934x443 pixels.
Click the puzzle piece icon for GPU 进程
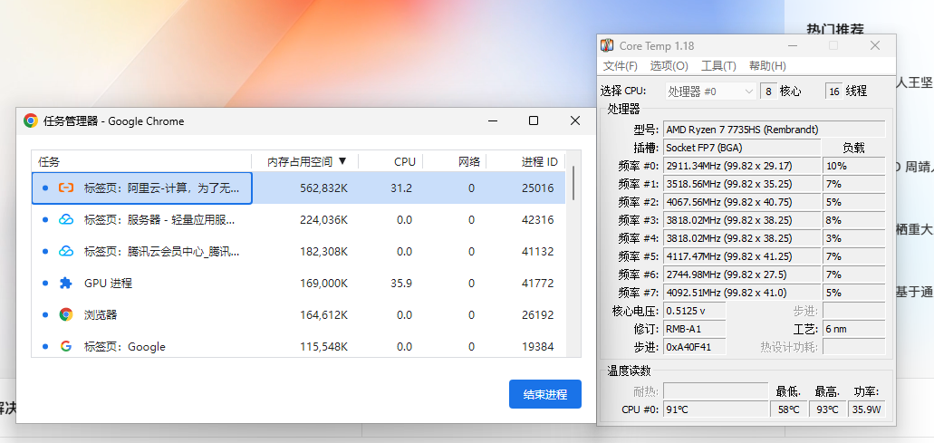(66, 283)
